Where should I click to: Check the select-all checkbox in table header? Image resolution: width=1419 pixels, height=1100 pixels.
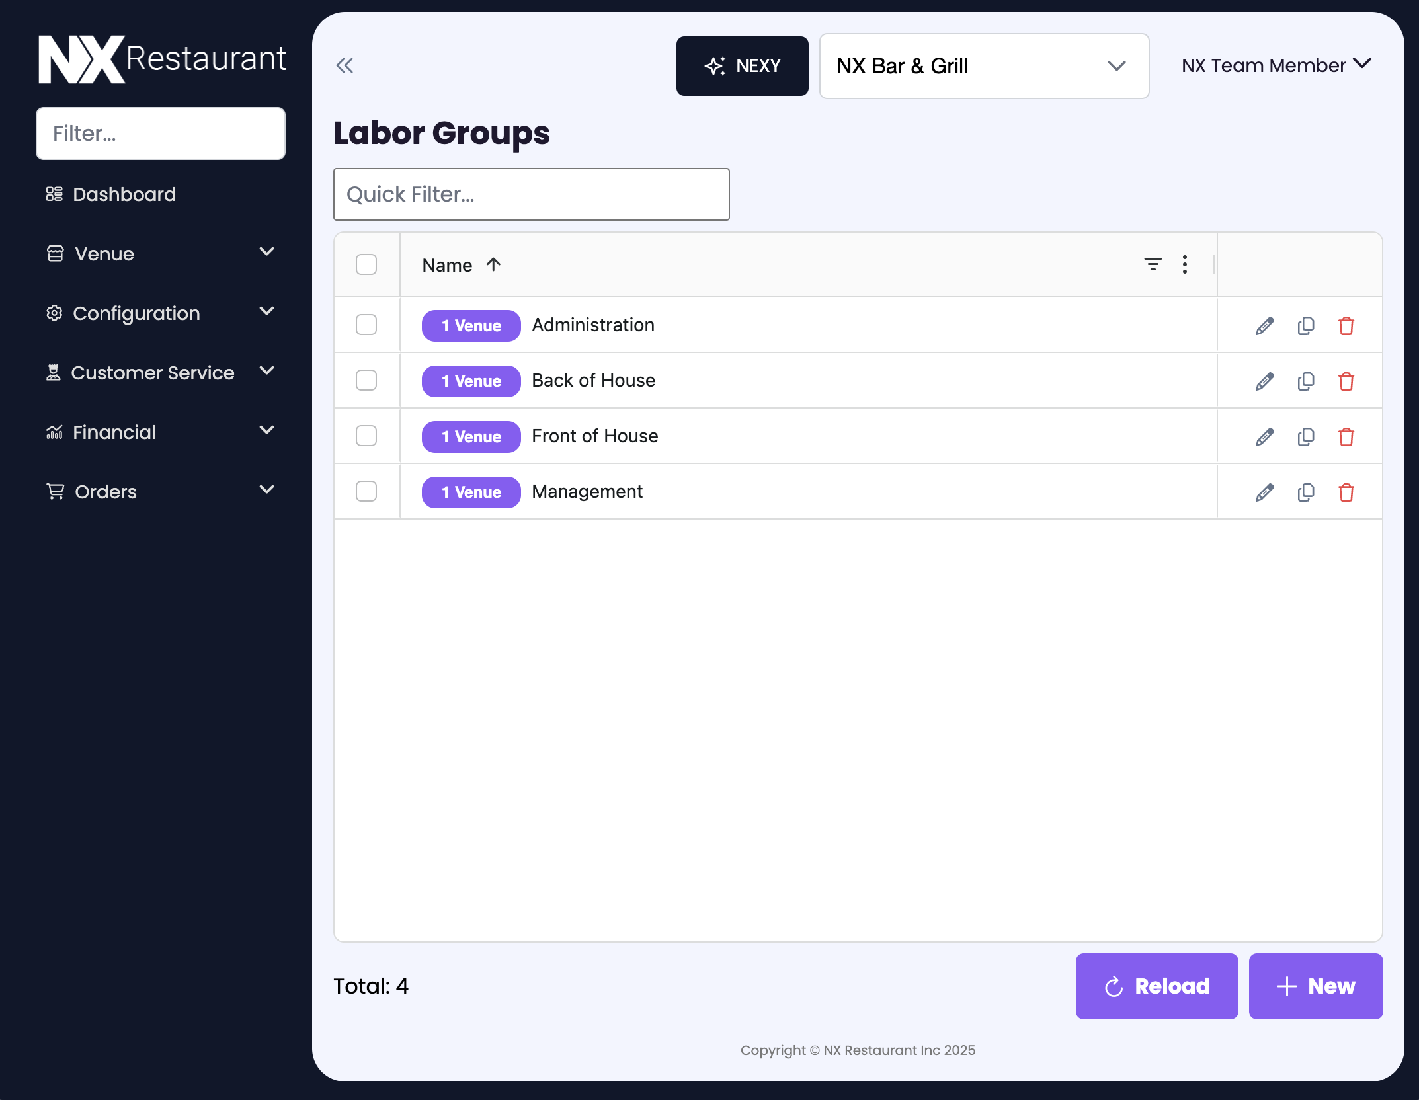[x=366, y=264]
